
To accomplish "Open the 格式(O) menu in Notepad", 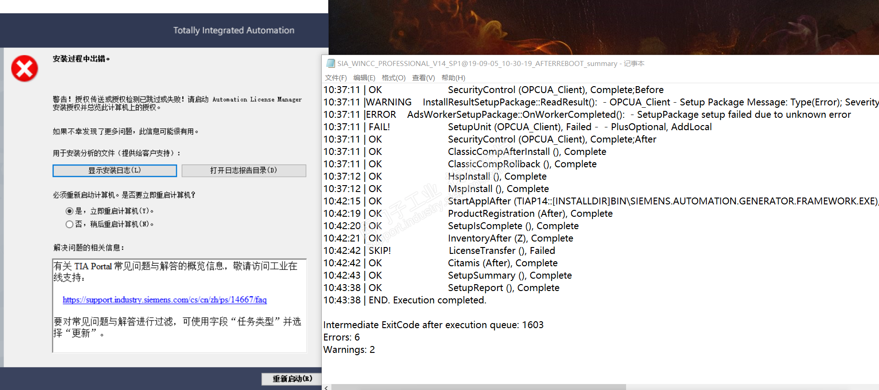I will coord(394,78).
